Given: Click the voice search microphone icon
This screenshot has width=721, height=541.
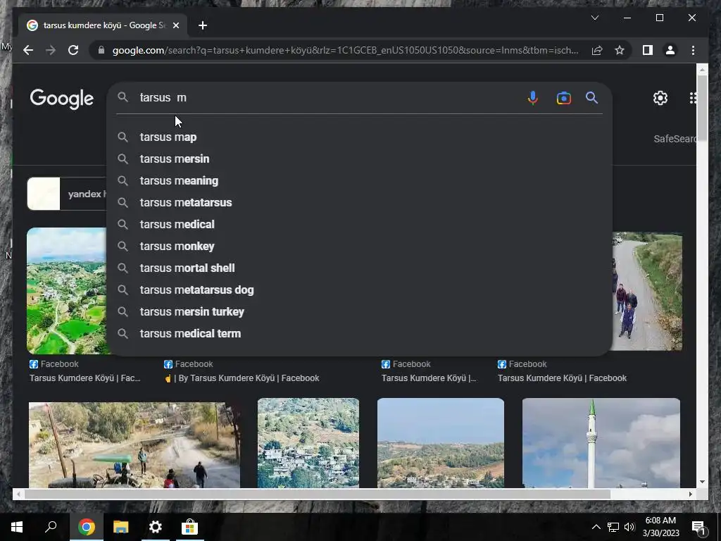Looking at the screenshot, I should click(x=532, y=97).
